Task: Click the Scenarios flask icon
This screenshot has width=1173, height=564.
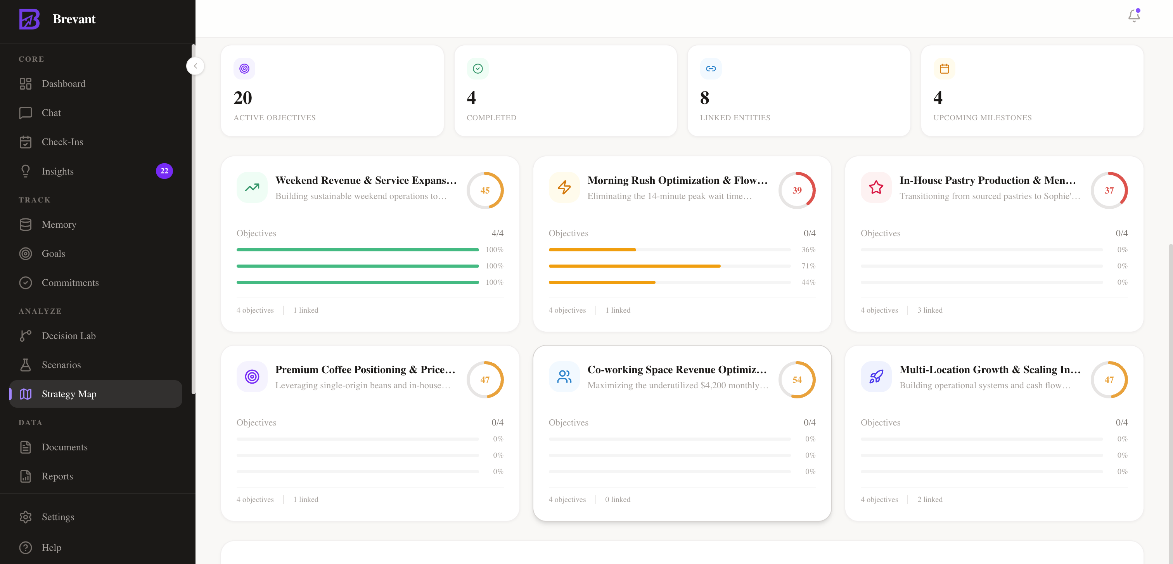Action: [26, 365]
